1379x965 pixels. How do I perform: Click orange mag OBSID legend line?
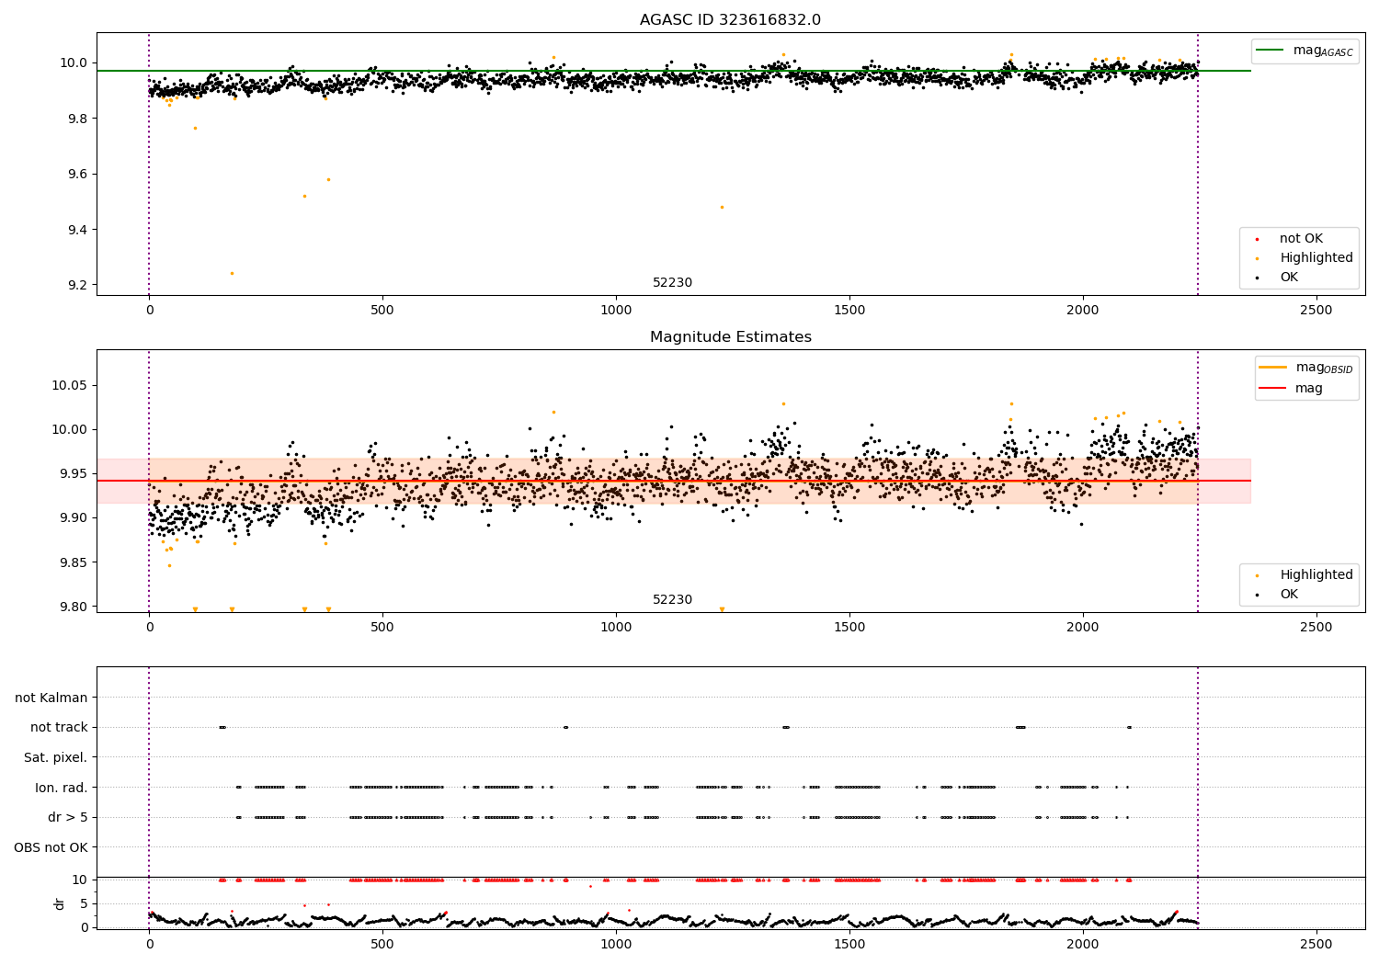1273,368
